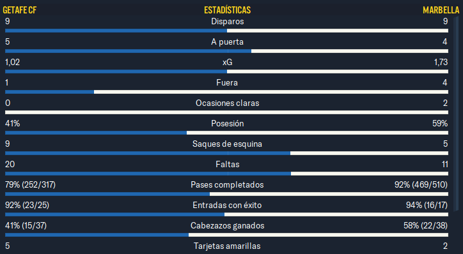Click the Pases completados label

pyautogui.click(x=227, y=184)
